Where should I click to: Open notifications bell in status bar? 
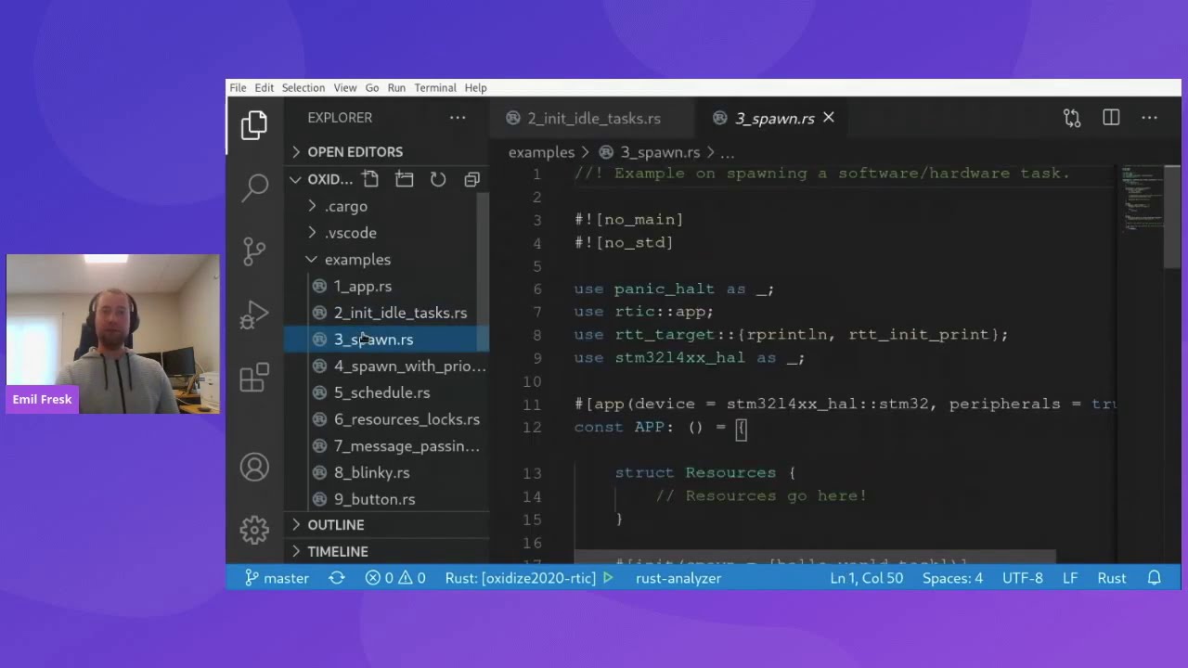[1155, 578]
